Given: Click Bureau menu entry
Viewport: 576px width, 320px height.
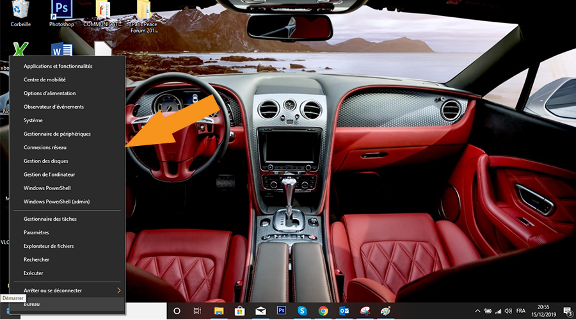Looking at the screenshot, I should [67, 304].
